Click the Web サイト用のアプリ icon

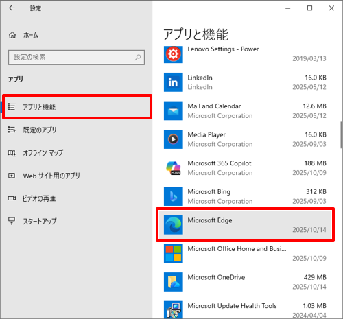coord(12,176)
